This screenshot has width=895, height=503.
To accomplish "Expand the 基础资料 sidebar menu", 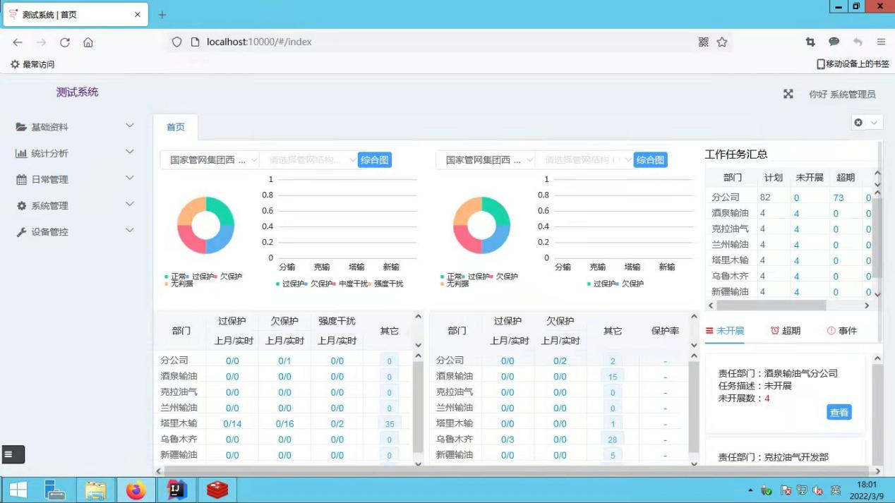I will click(74, 127).
